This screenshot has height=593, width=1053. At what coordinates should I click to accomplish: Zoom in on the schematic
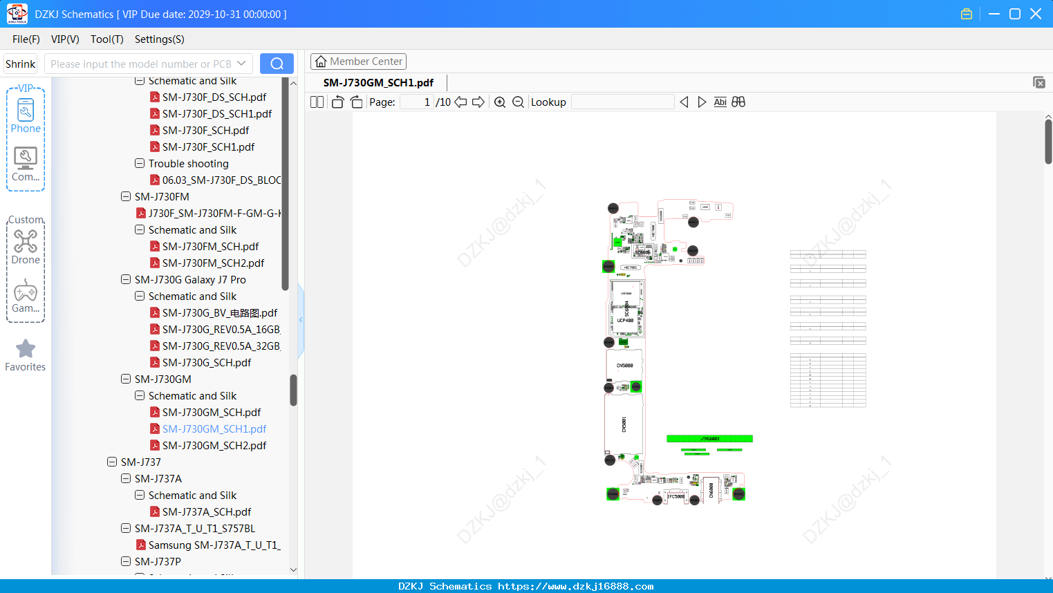point(500,102)
